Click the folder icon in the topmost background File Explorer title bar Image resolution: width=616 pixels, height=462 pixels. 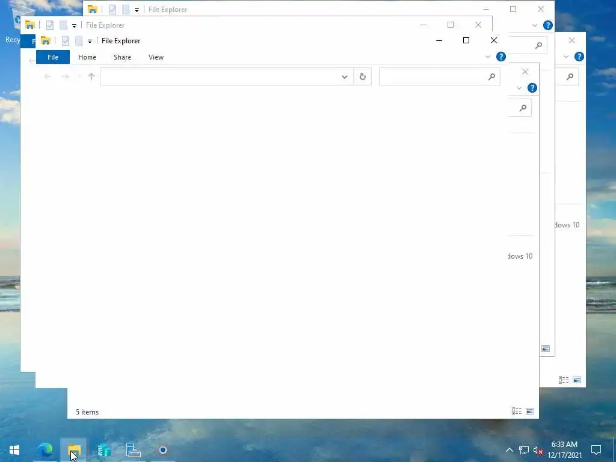pyautogui.click(x=92, y=10)
